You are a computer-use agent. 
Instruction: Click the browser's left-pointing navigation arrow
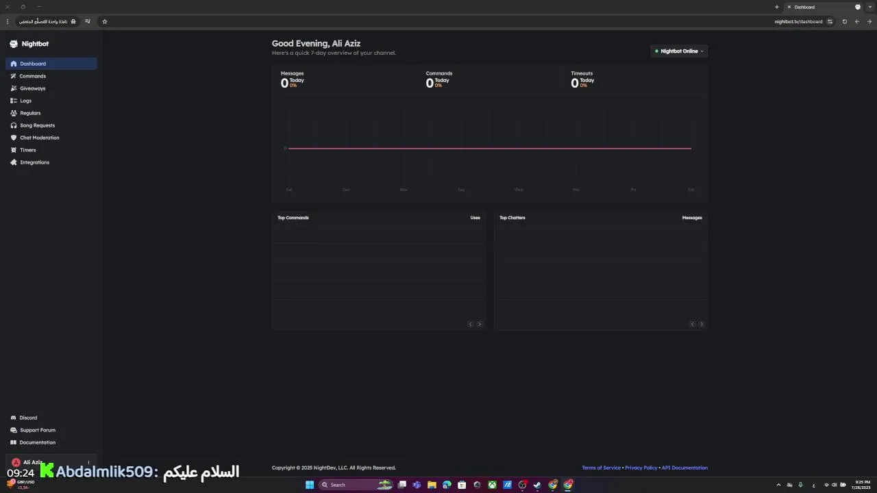point(857,21)
